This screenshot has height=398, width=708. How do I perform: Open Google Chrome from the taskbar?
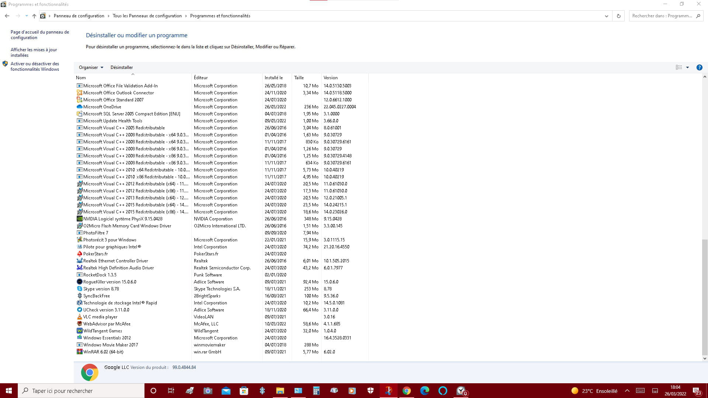(407, 391)
